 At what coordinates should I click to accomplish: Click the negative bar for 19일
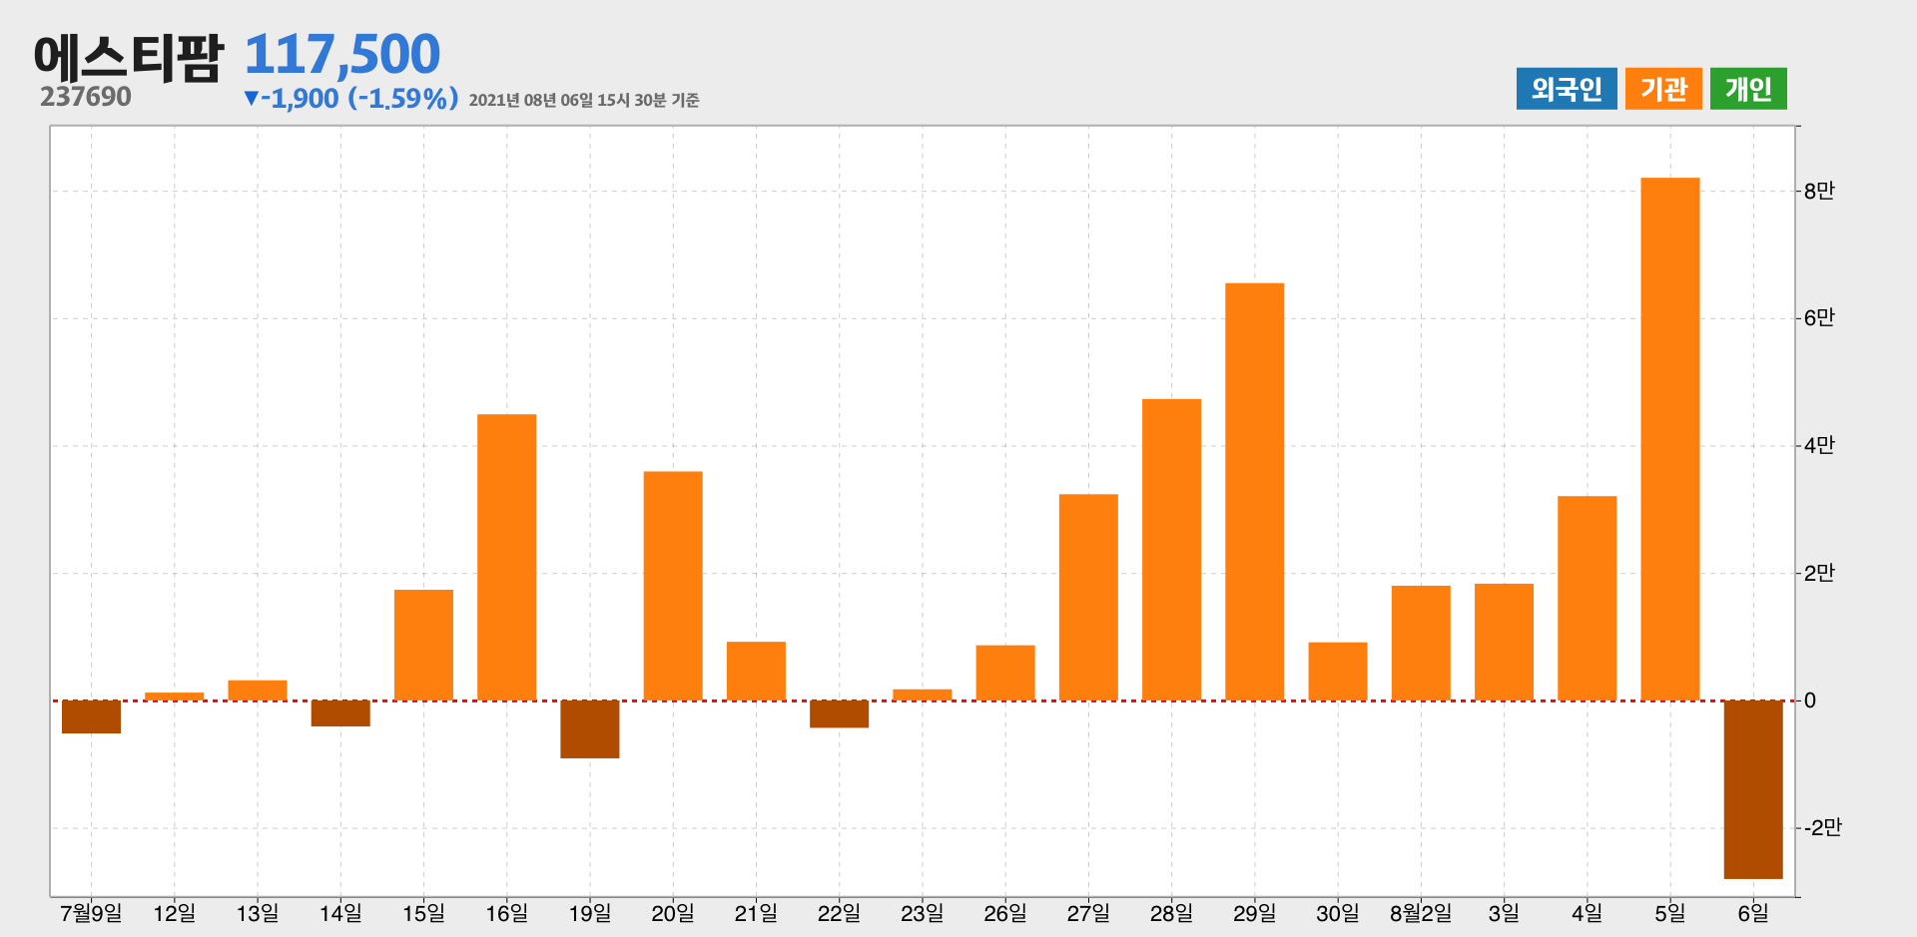click(590, 729)
